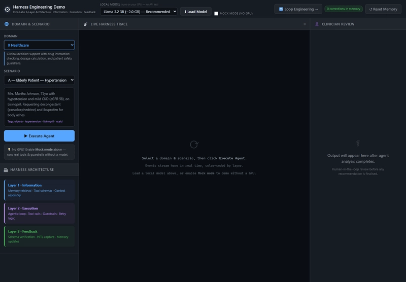Screen dimensions: 406x282
Task: Click the Healthcare domain description text
Action: pos(40,58)
